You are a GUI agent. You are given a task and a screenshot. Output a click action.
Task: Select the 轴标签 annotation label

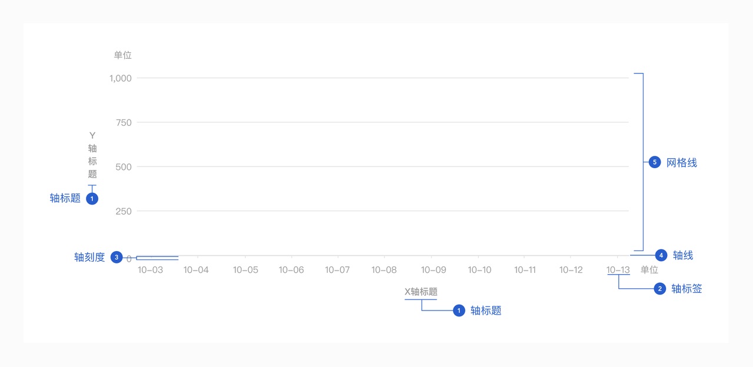coord(687,289)
